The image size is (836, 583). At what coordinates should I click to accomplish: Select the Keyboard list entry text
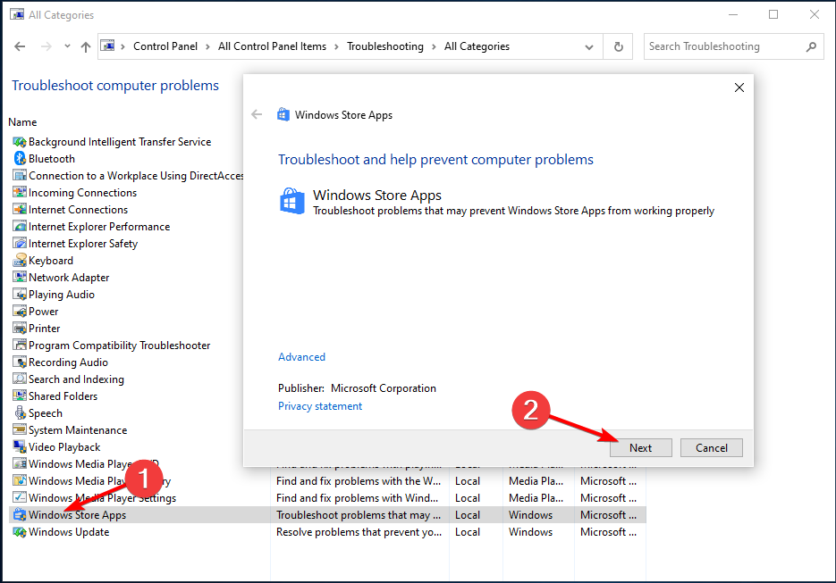click(x=51, y=261)
